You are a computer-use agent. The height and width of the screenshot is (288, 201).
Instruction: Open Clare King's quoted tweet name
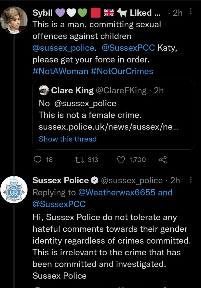[72, 90]
